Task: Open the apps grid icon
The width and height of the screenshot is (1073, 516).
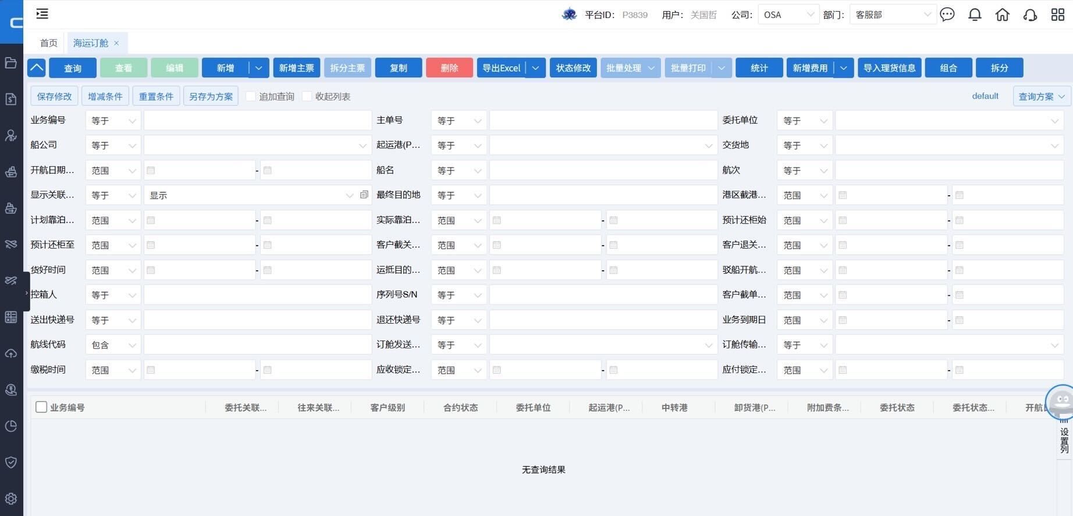Action: point(1058,15)
